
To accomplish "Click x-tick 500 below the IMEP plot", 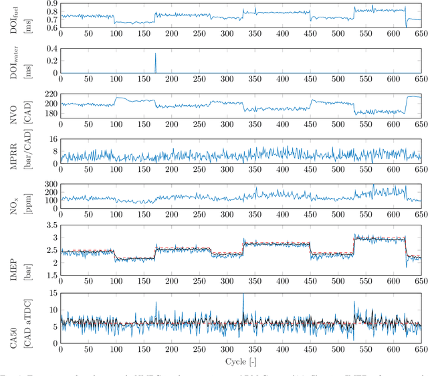I will tap(338, 281).
